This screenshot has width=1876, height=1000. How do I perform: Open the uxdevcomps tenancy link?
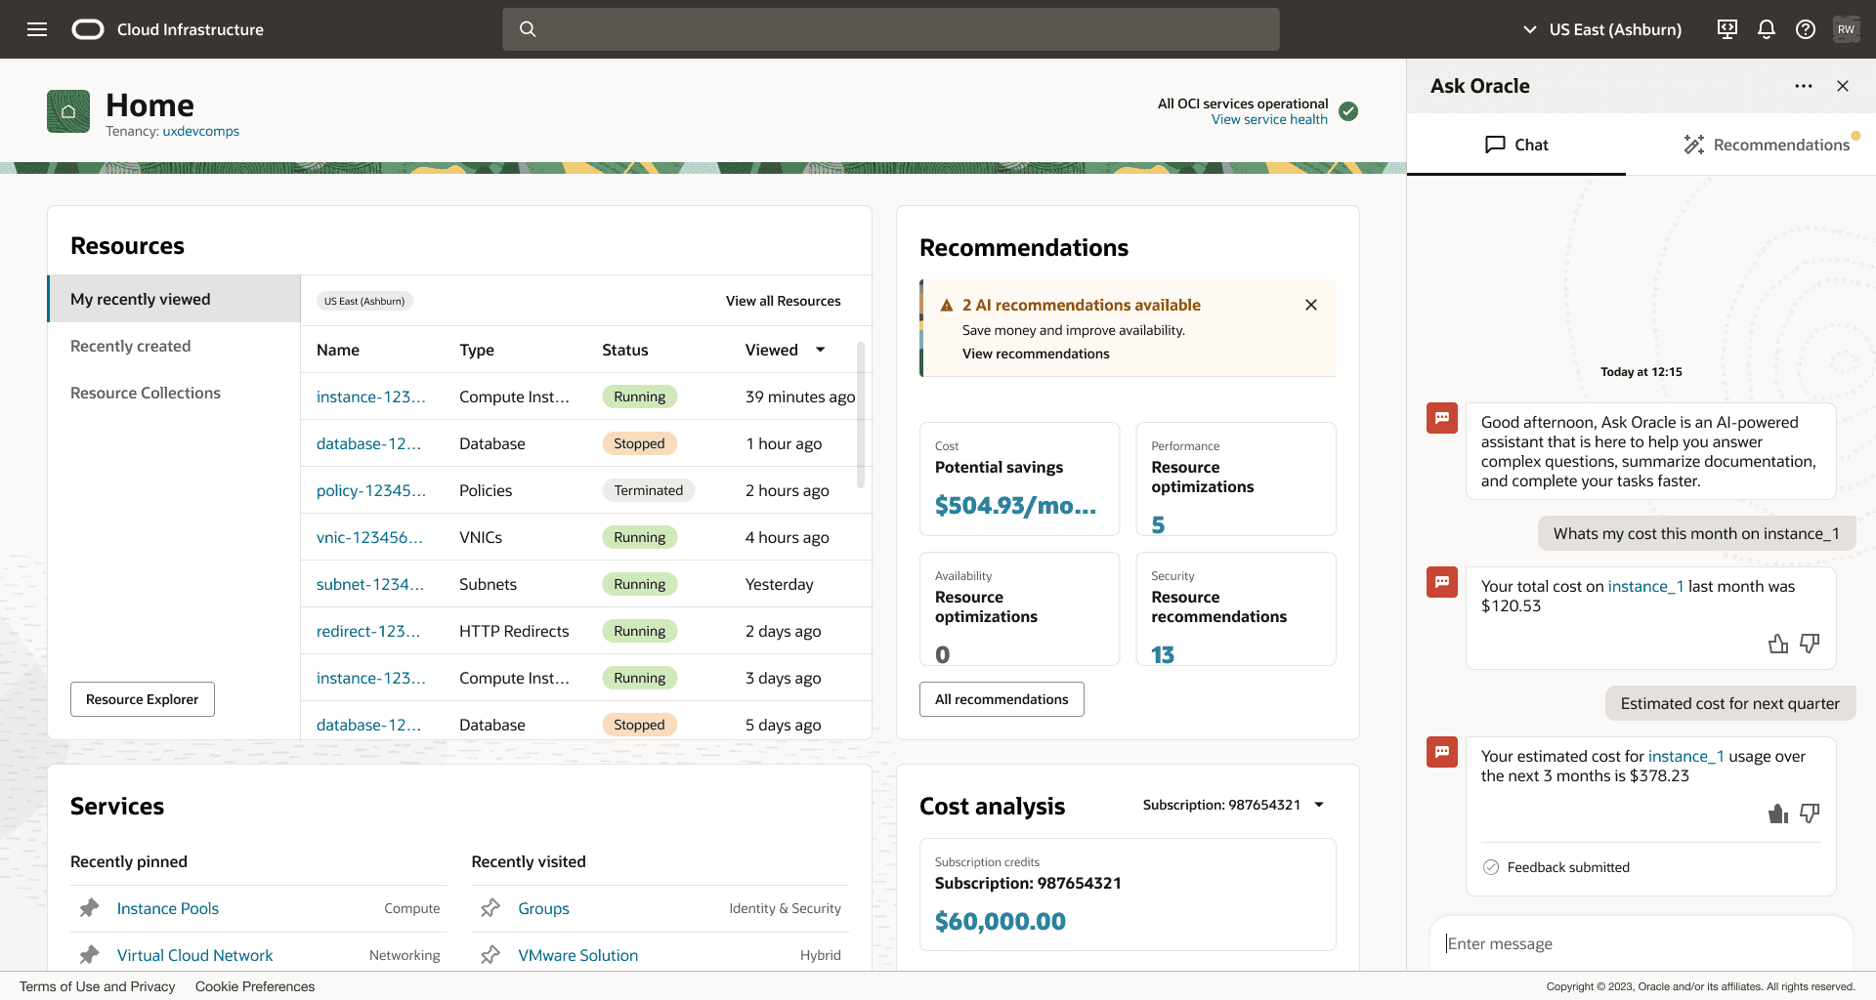(200, 131)
